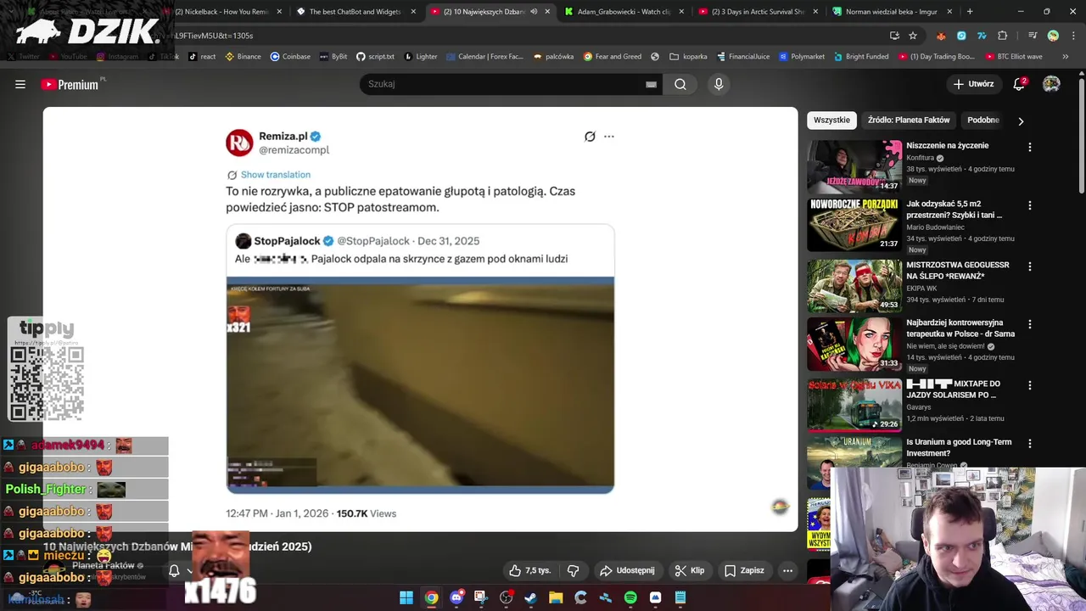Viewport: 1086px width, 611px height.
Task: Open the Fear and Greed bookmark
Action: click(613, 56)
